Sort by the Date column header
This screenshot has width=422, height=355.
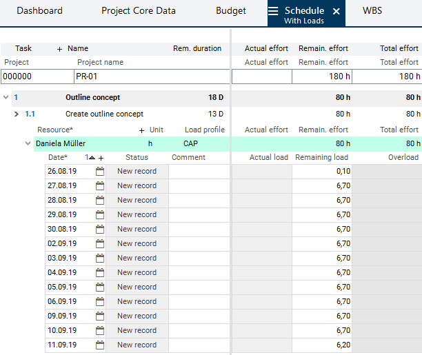click(57, 158)
